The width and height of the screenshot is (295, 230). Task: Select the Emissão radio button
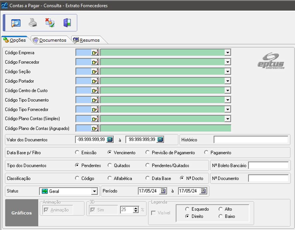click(77, 153)
